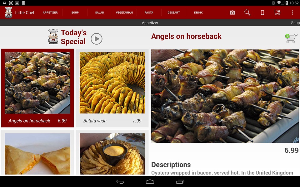Screen dimensions: 300x187
Task: Select the Batata vada dish card
Action: click(x=112, y=88)
